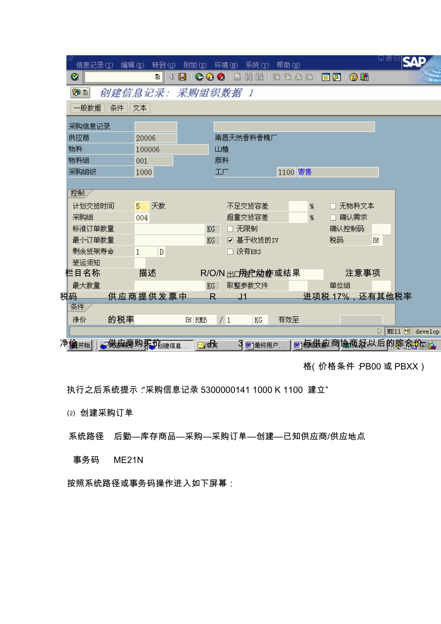Click the first icon beside the screen title
Viewport: 441px width, 624px height.
click(76, 92)
